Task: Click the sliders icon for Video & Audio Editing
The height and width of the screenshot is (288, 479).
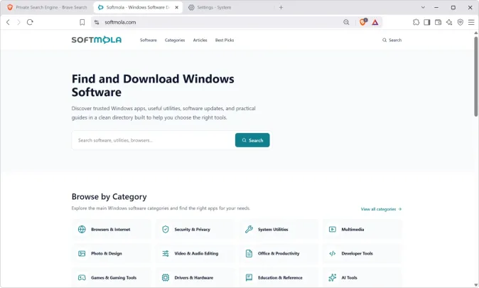Action: coord(166,253)
